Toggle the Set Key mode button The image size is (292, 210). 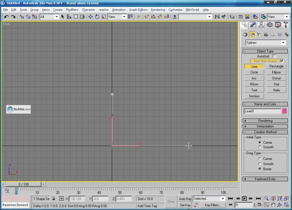185,205
